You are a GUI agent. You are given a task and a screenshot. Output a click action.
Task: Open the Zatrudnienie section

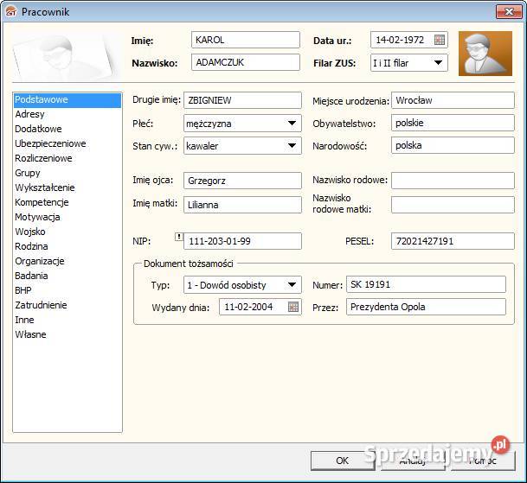tap(67, 306)
